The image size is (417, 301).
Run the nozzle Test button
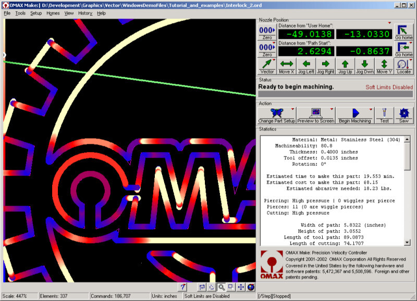(x=384, y=115)
